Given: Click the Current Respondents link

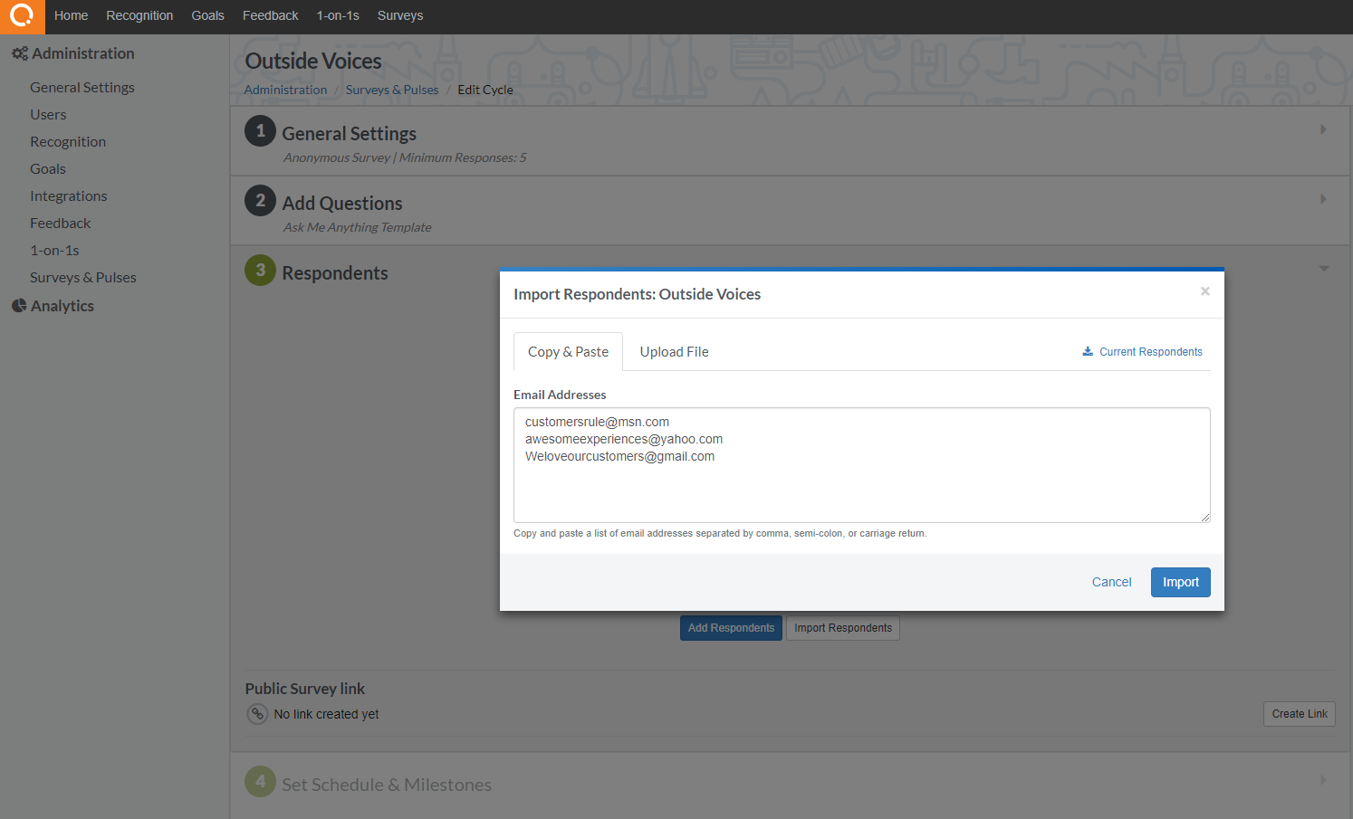Looking at the screenshot, I should click(x=1151, y=352).
